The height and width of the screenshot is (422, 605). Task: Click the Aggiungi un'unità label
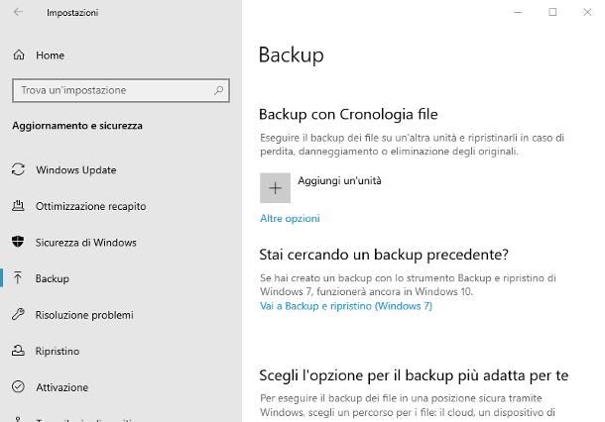click(x=339, y=180)
